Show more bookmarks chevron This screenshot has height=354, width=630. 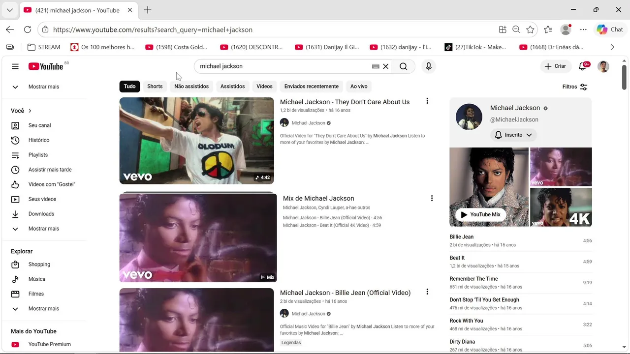click(612, 47)
